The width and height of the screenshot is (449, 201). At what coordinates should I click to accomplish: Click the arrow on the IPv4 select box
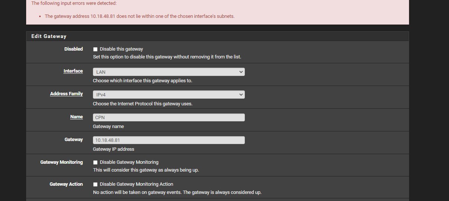click(241, 95)
